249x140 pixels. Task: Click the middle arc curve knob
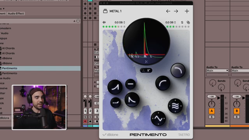point(163,83)
